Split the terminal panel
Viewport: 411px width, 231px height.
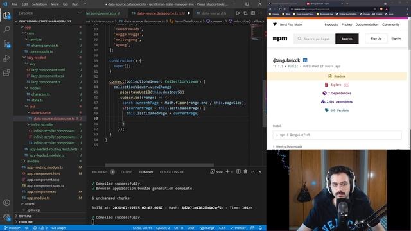point(238,171)
